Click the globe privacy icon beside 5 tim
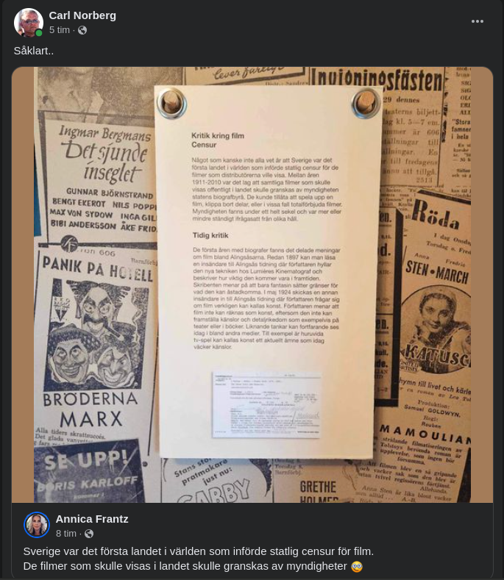This screenshot has height=580, width=504. (x=82, y=30)
